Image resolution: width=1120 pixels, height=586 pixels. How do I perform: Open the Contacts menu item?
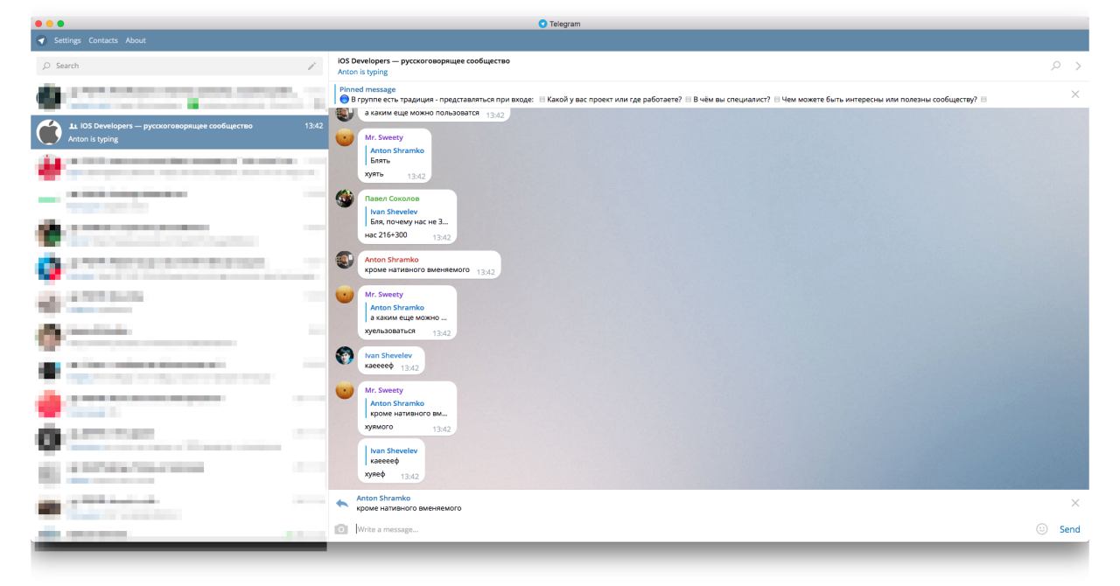tap(103, 40)
